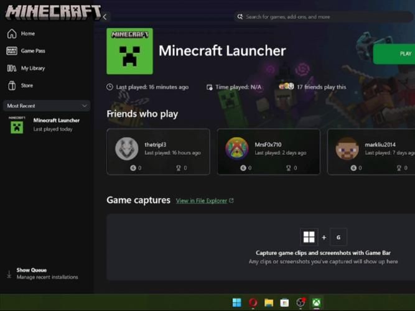Open the Xbox app taskbar icon
Viewport: 415px width, 311px height.
(316, 302)
